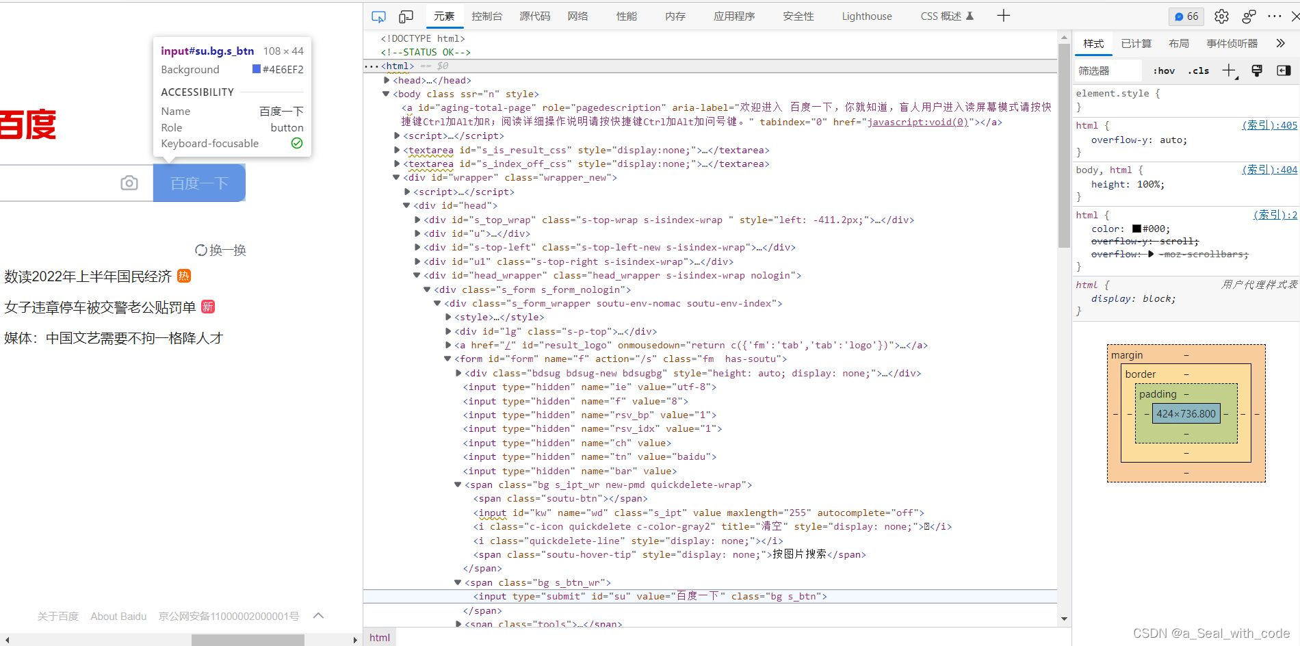Image resolution: width=1300 pixels, height=646 pixels.
Task: Click the 百度一下 search button
Action: (x=199, y=183)
